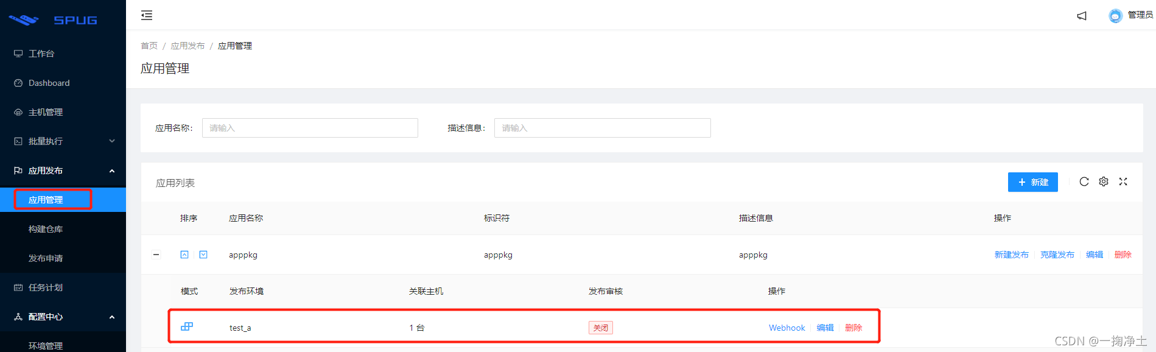The image size is (1156, 352).
Task: Click 编辑 for test_a deployment
Action: tap(825, 328)
